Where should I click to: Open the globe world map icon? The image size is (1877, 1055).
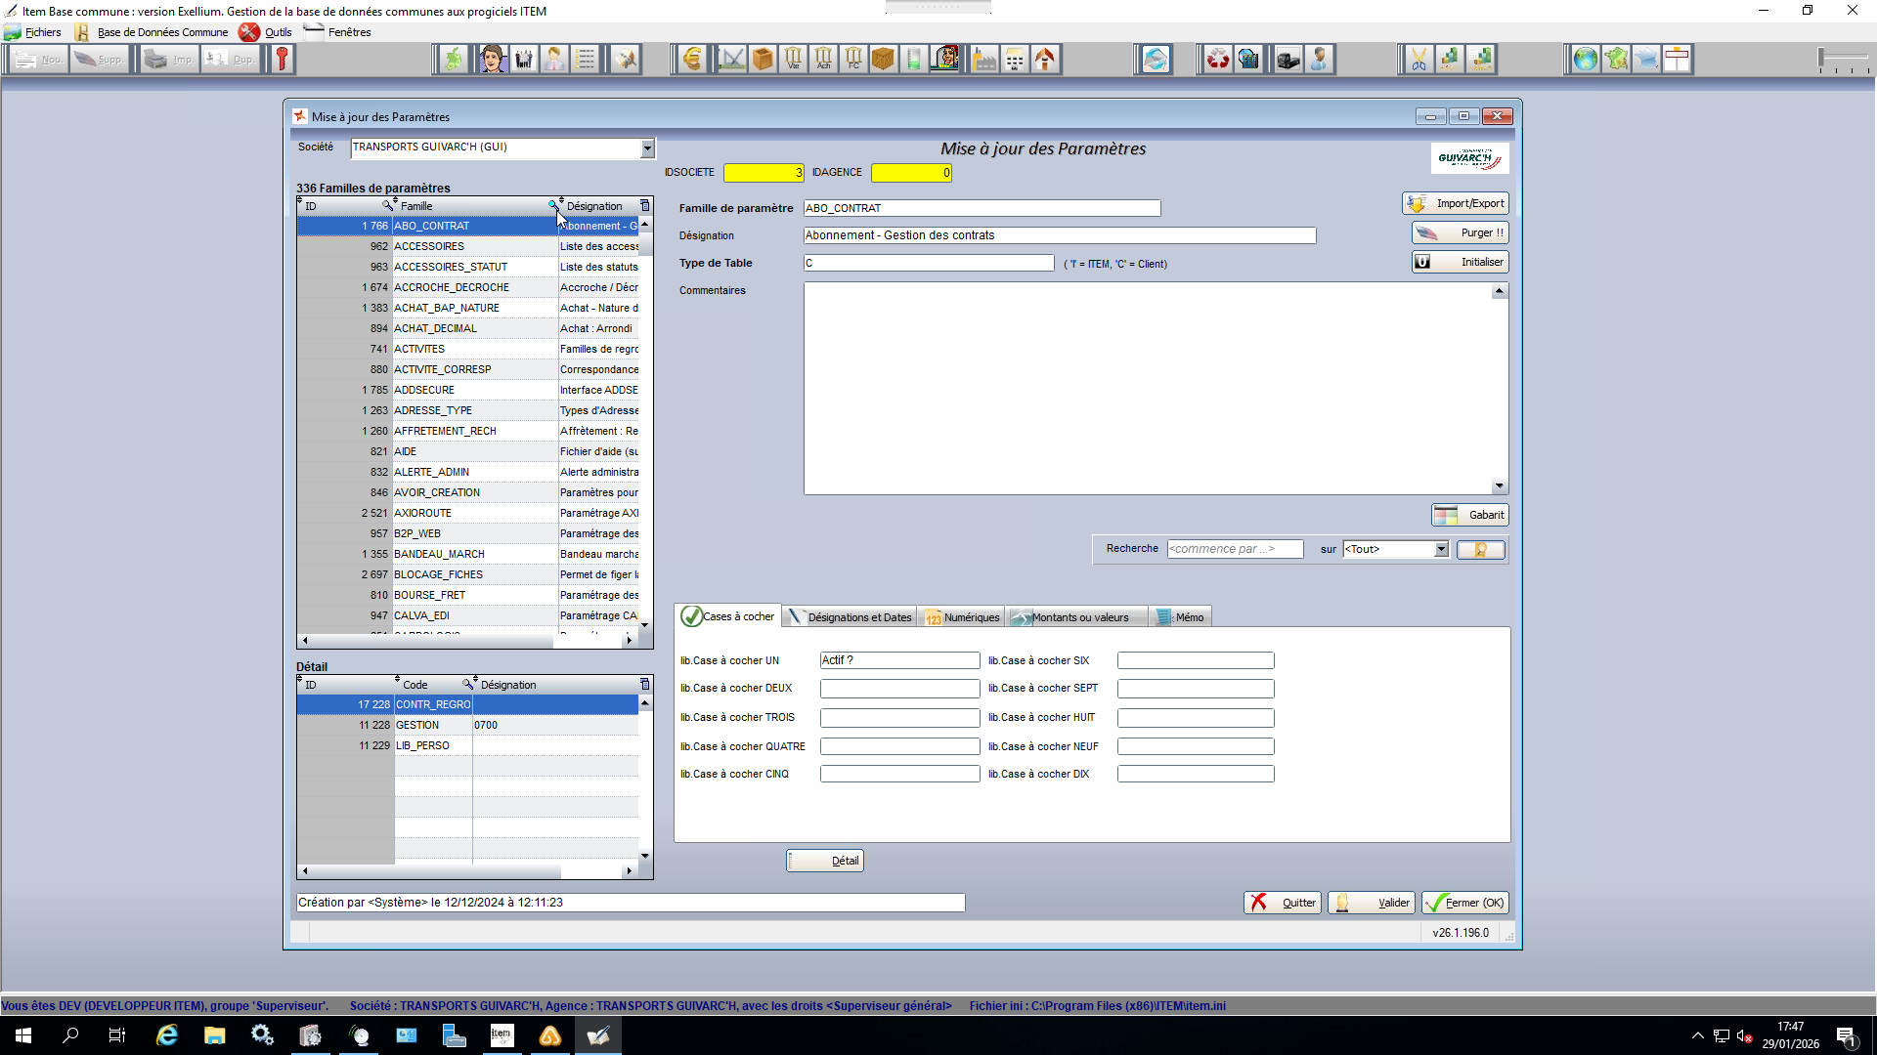tap(1585, 60)
